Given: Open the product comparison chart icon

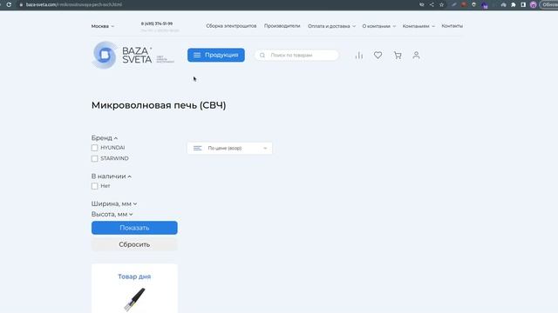Looking at the screenshot, I should (x=359, y=56).
